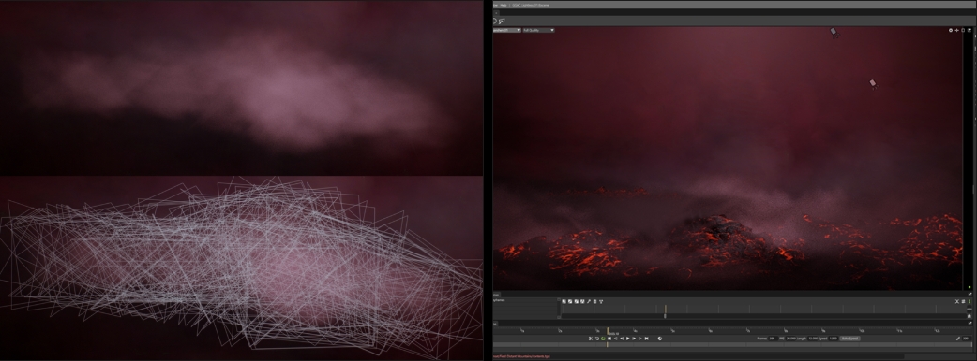Screen dimensions: 977x361
Task: Click the viewport settings gear icon
Action: tap(951, 31)
